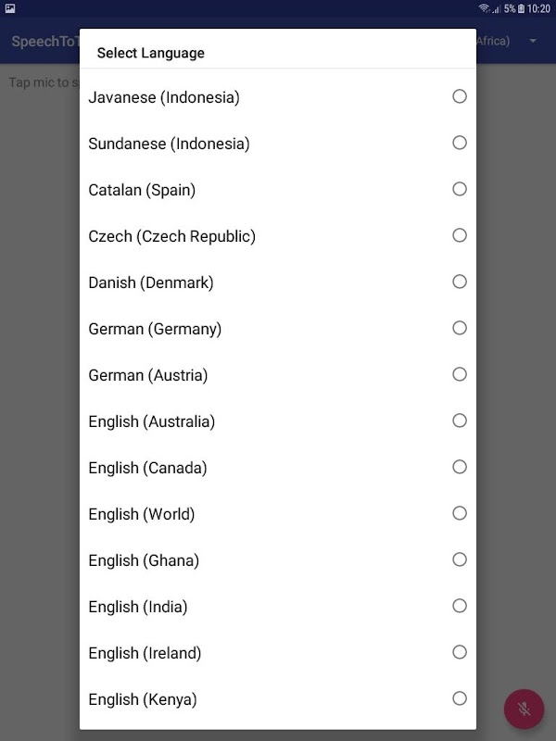Open the language dropdown arrow in header
Screen dimensions: 556x741
(x=533, y=42)
